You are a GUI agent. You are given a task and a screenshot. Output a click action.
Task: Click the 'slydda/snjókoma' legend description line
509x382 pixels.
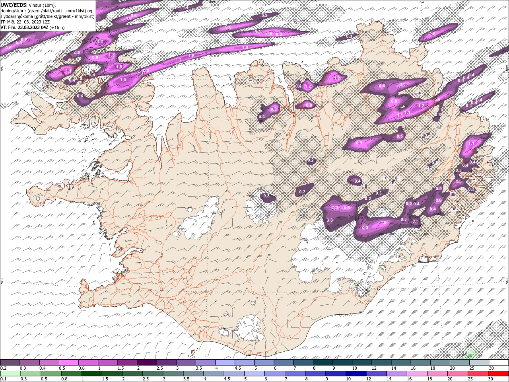[47, 16]
